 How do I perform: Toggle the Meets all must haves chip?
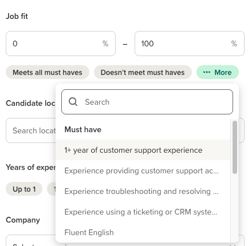[x=48, y=72]
